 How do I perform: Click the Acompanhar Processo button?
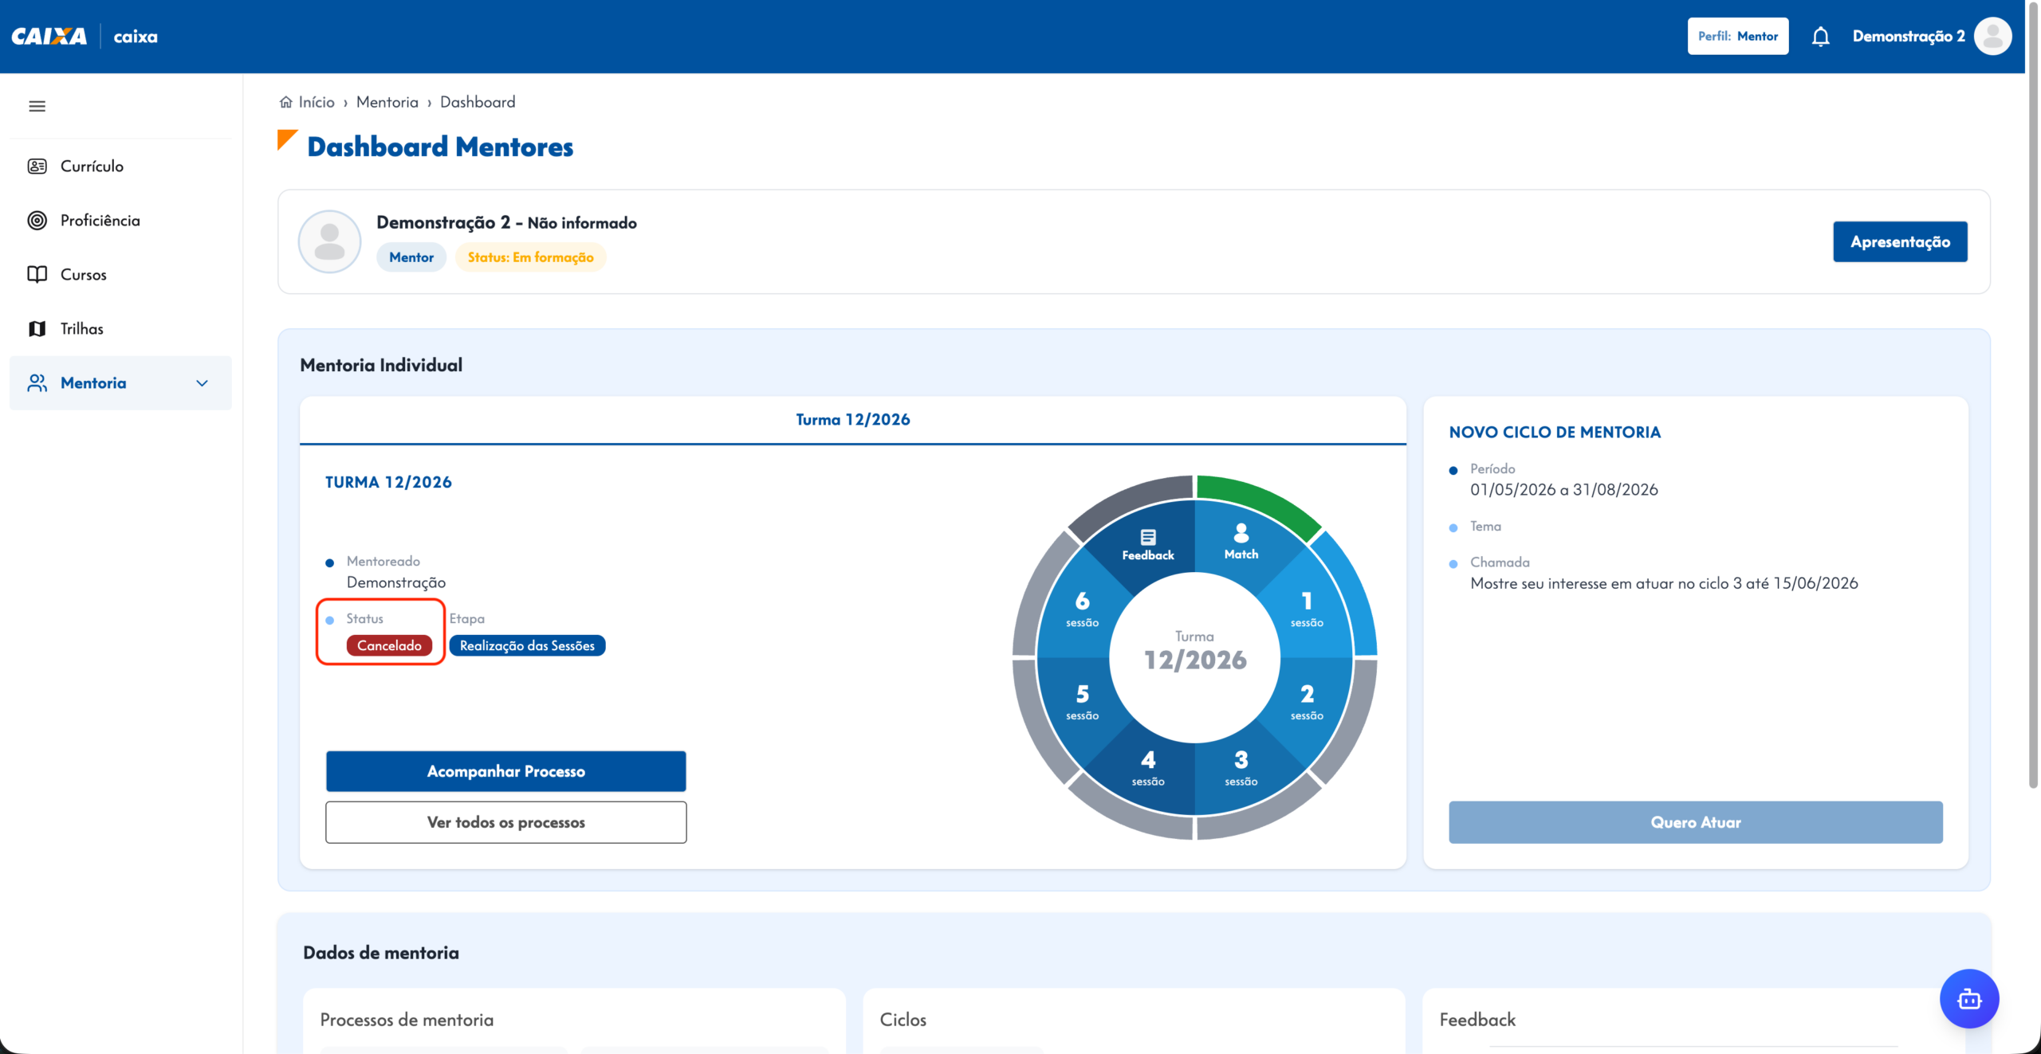point(505,770)
